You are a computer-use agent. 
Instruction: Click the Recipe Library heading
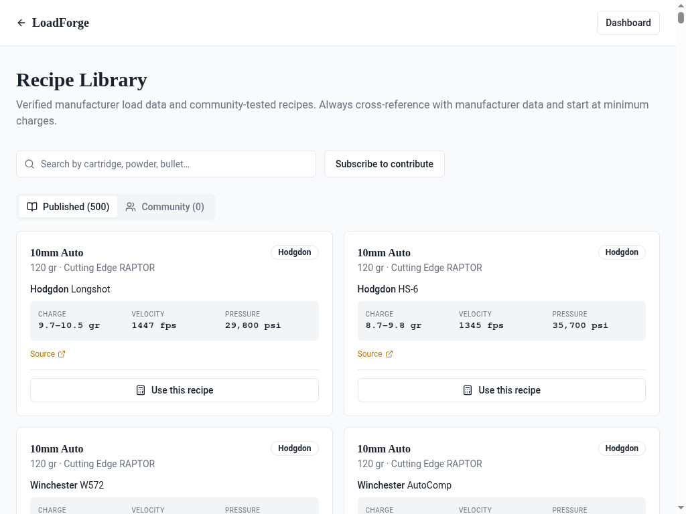point(82,80)
